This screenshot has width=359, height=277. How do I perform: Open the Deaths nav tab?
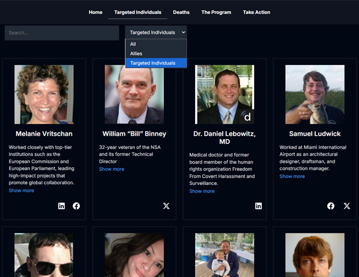click(181, 12)
